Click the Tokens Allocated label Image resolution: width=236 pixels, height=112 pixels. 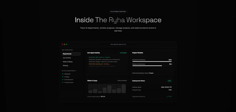click(x=122, y=81)
